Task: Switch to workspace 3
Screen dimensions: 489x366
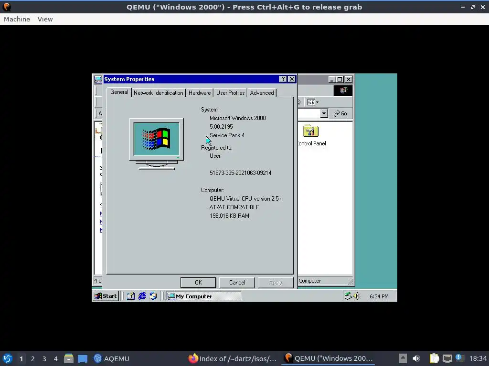Action: 44,359
